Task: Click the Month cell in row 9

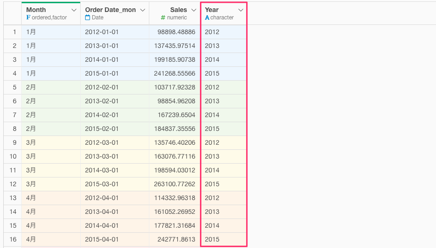Action: tap(51, 142)
